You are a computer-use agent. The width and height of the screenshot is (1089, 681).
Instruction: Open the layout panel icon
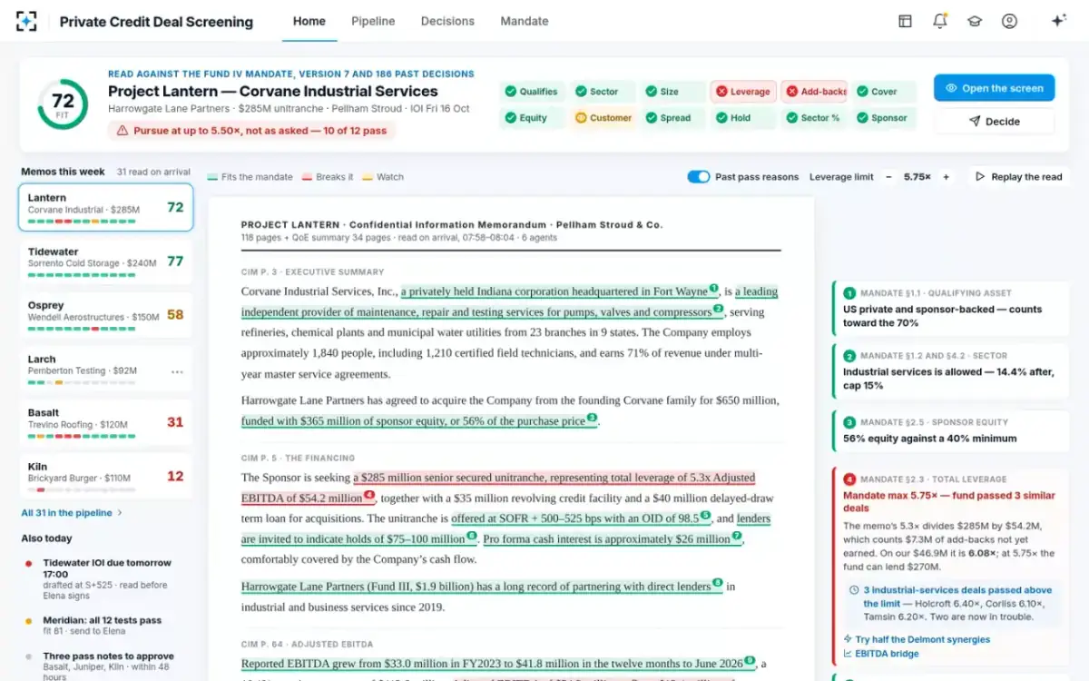905,21
